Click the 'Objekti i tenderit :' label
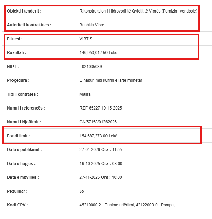The image size is (212, 219). (x=24, y=11)
